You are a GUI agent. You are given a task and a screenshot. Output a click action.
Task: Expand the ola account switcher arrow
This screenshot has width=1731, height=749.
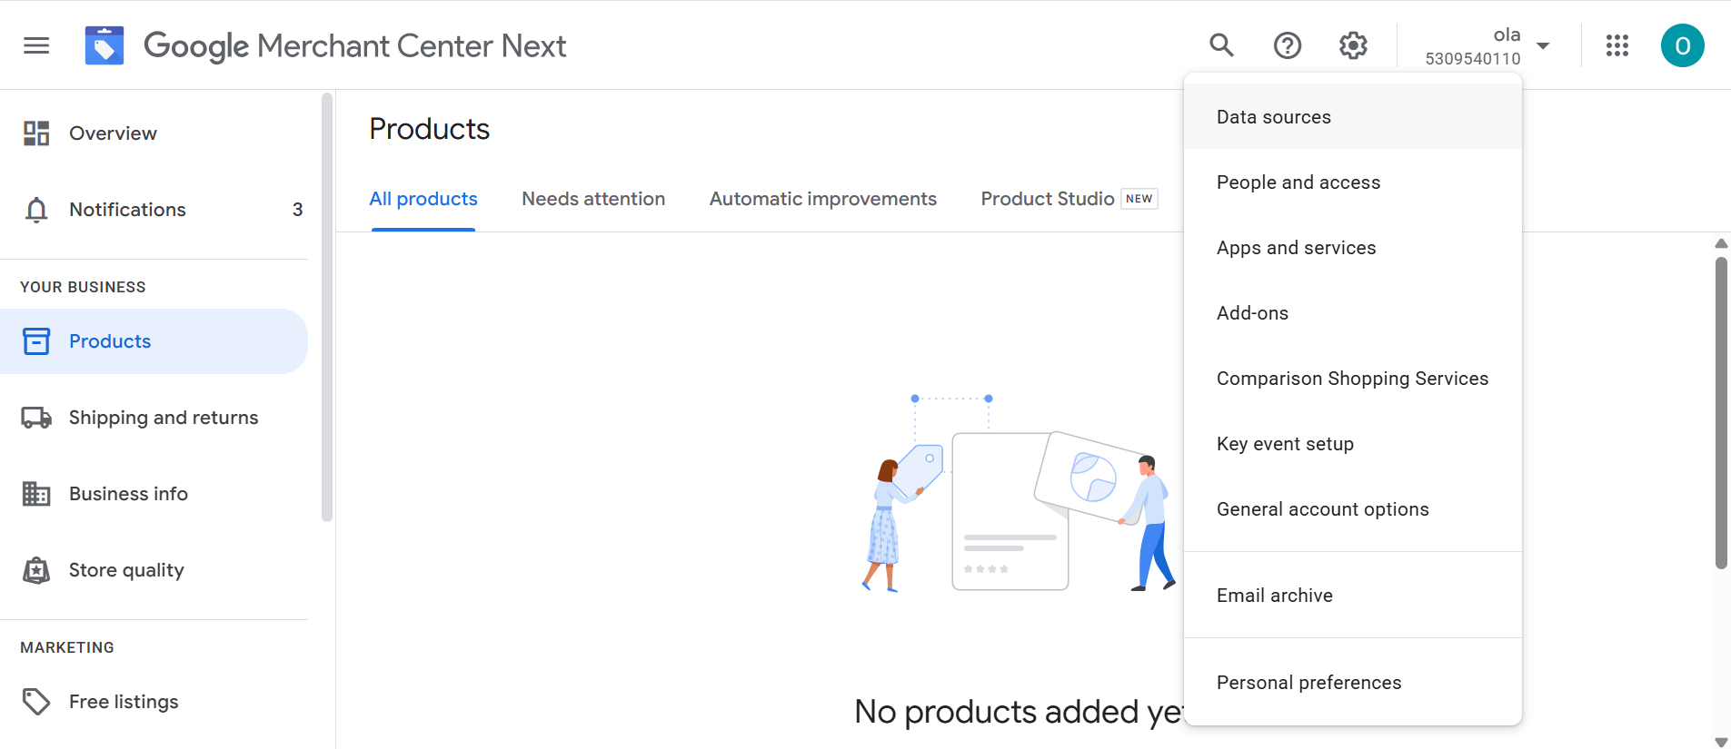click(1543, 45)
